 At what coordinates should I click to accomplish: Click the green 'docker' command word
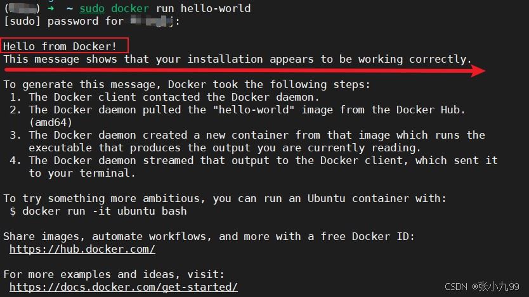point(130,8)
